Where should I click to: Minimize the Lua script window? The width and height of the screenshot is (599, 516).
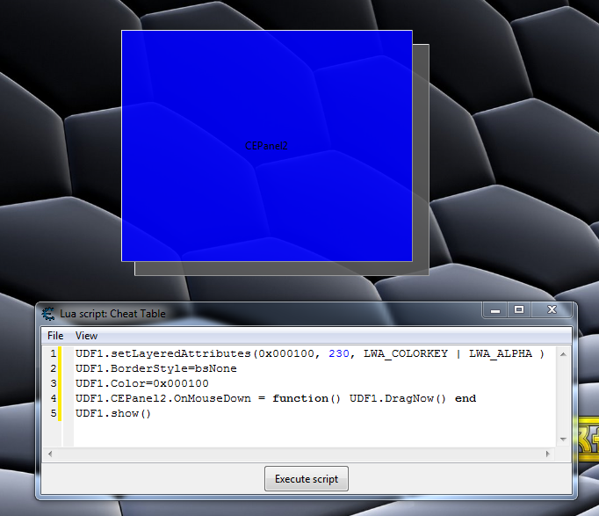[x=495, y=310]
